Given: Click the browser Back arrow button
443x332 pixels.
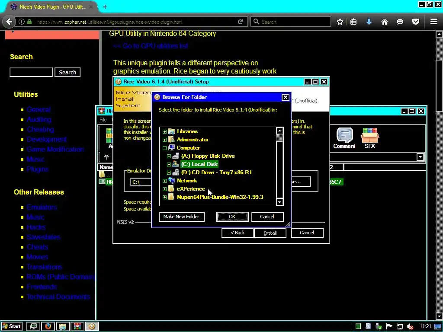Looking at the screenshot, I should coord(9,22).
